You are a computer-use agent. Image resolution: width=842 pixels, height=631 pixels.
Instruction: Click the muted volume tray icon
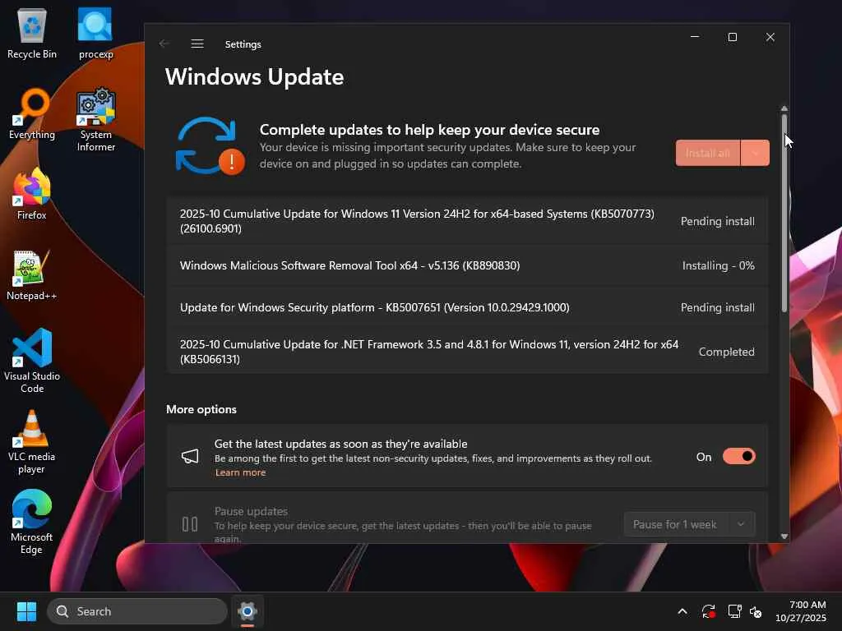[x=756, y=611]
